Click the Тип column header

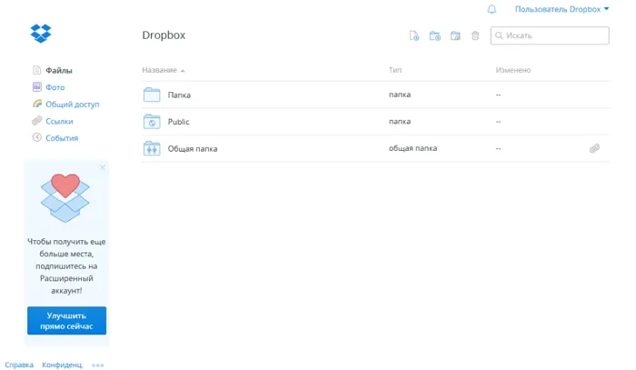395,70
